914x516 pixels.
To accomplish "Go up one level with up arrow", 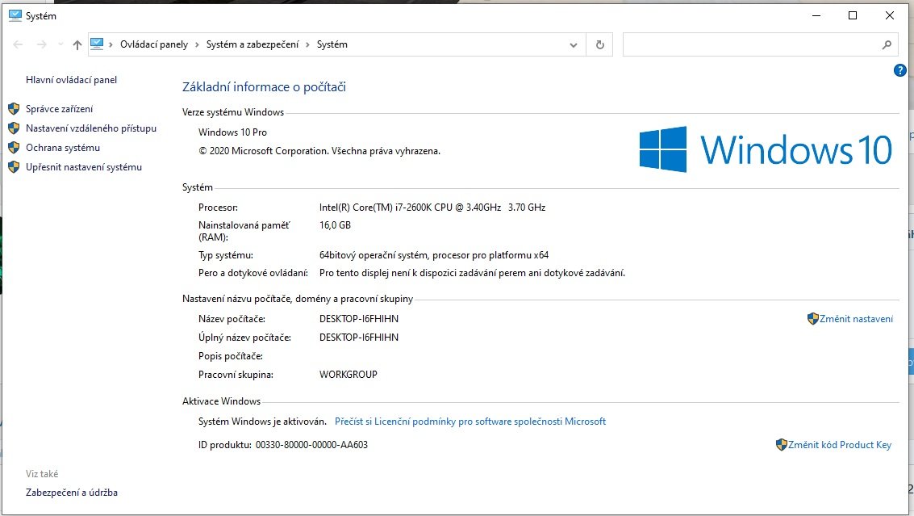I will click(x=77, y=45).
